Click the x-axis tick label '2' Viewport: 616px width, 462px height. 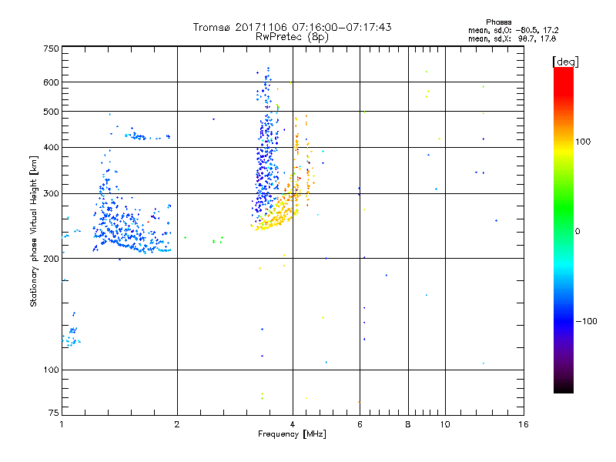click(x=177, y=424)
